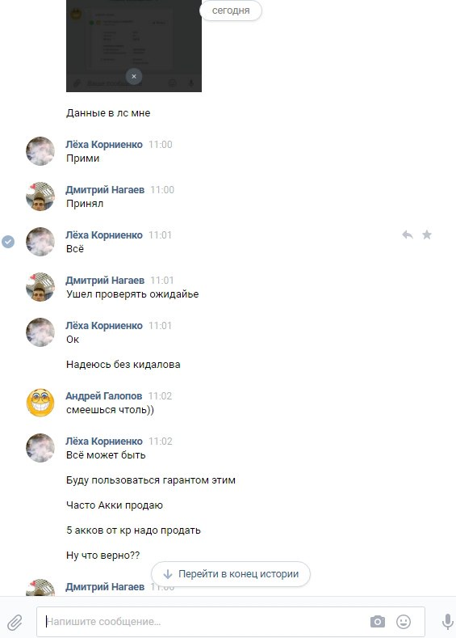Reply to the 'Всё' message using arrow icon
Screen dimensions: 456x638
[x=408, y=234]
